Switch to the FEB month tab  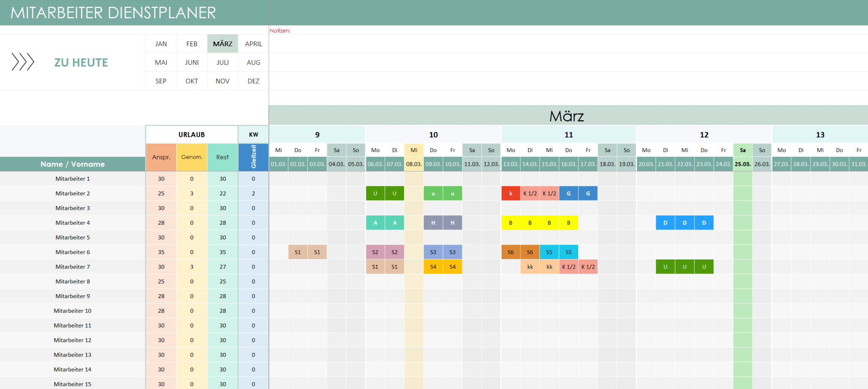tap(192, 43)
